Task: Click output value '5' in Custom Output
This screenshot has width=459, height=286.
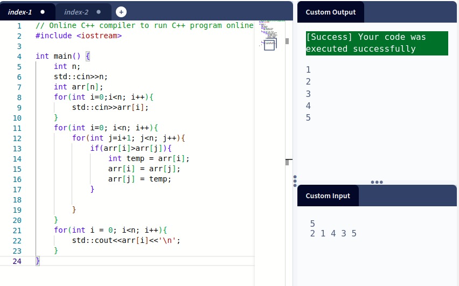Action: coord(308,117)
